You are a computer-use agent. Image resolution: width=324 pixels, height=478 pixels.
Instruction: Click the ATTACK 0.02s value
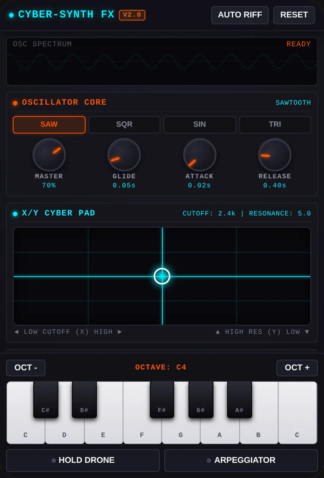(199, 185)
